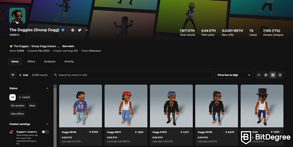Click the rarity rank # 3,811 badge
Screen dimensions: 293x147
184,132
